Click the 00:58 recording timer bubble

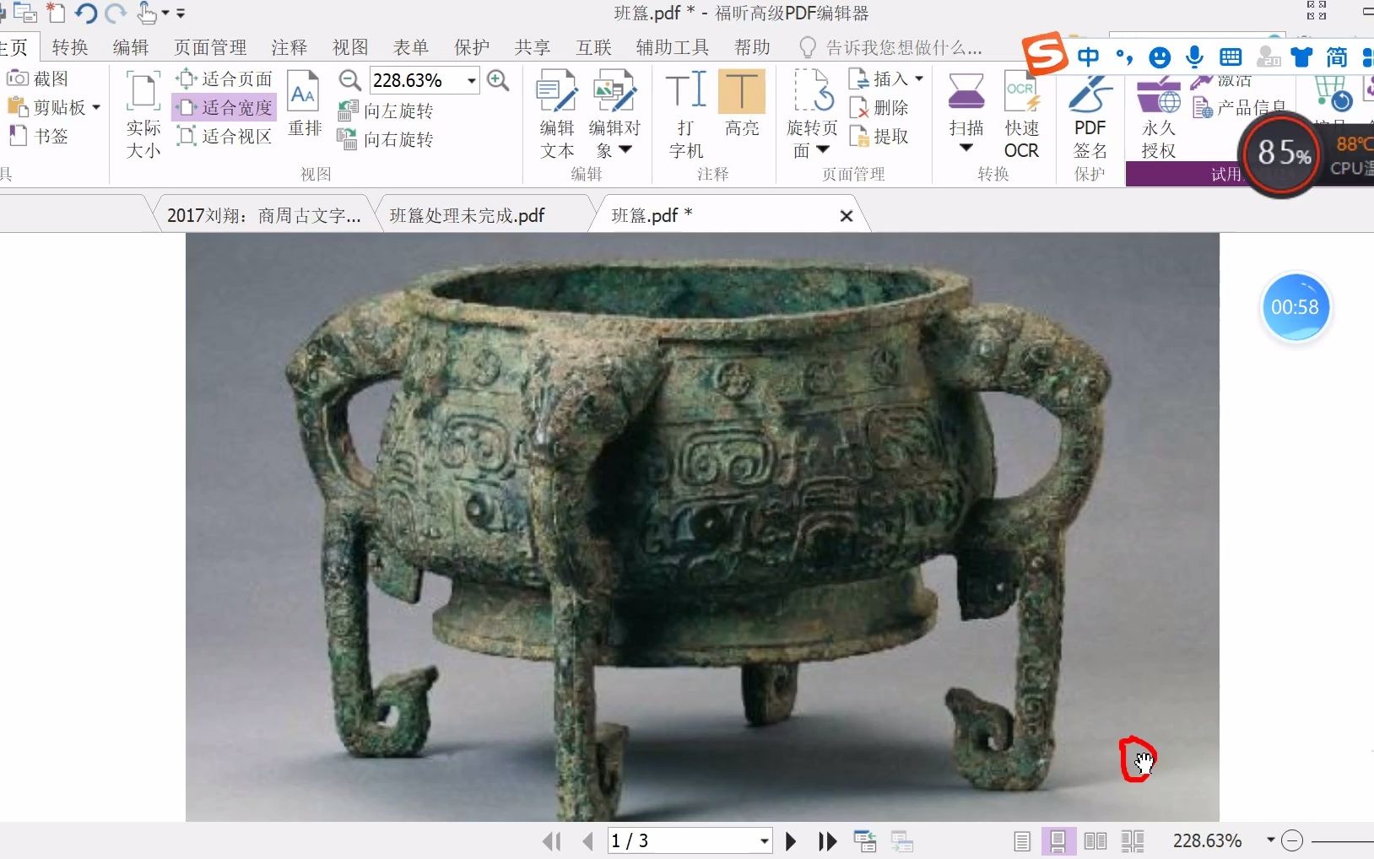click(x=1295, y=307)
